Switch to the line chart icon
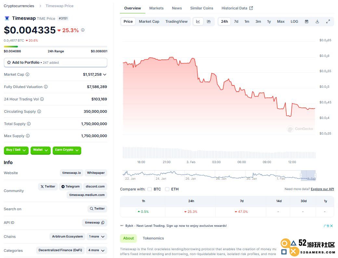This screenshot has height=258, width=338. 198,21
